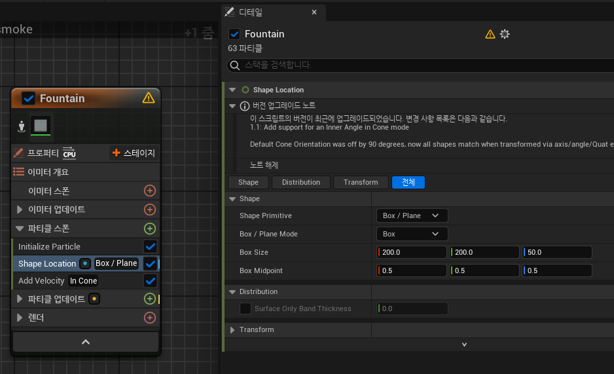614x374 pixels.
Task: Click the search magnifier icon
Action: pyautogui.click(x=234, y=65)
